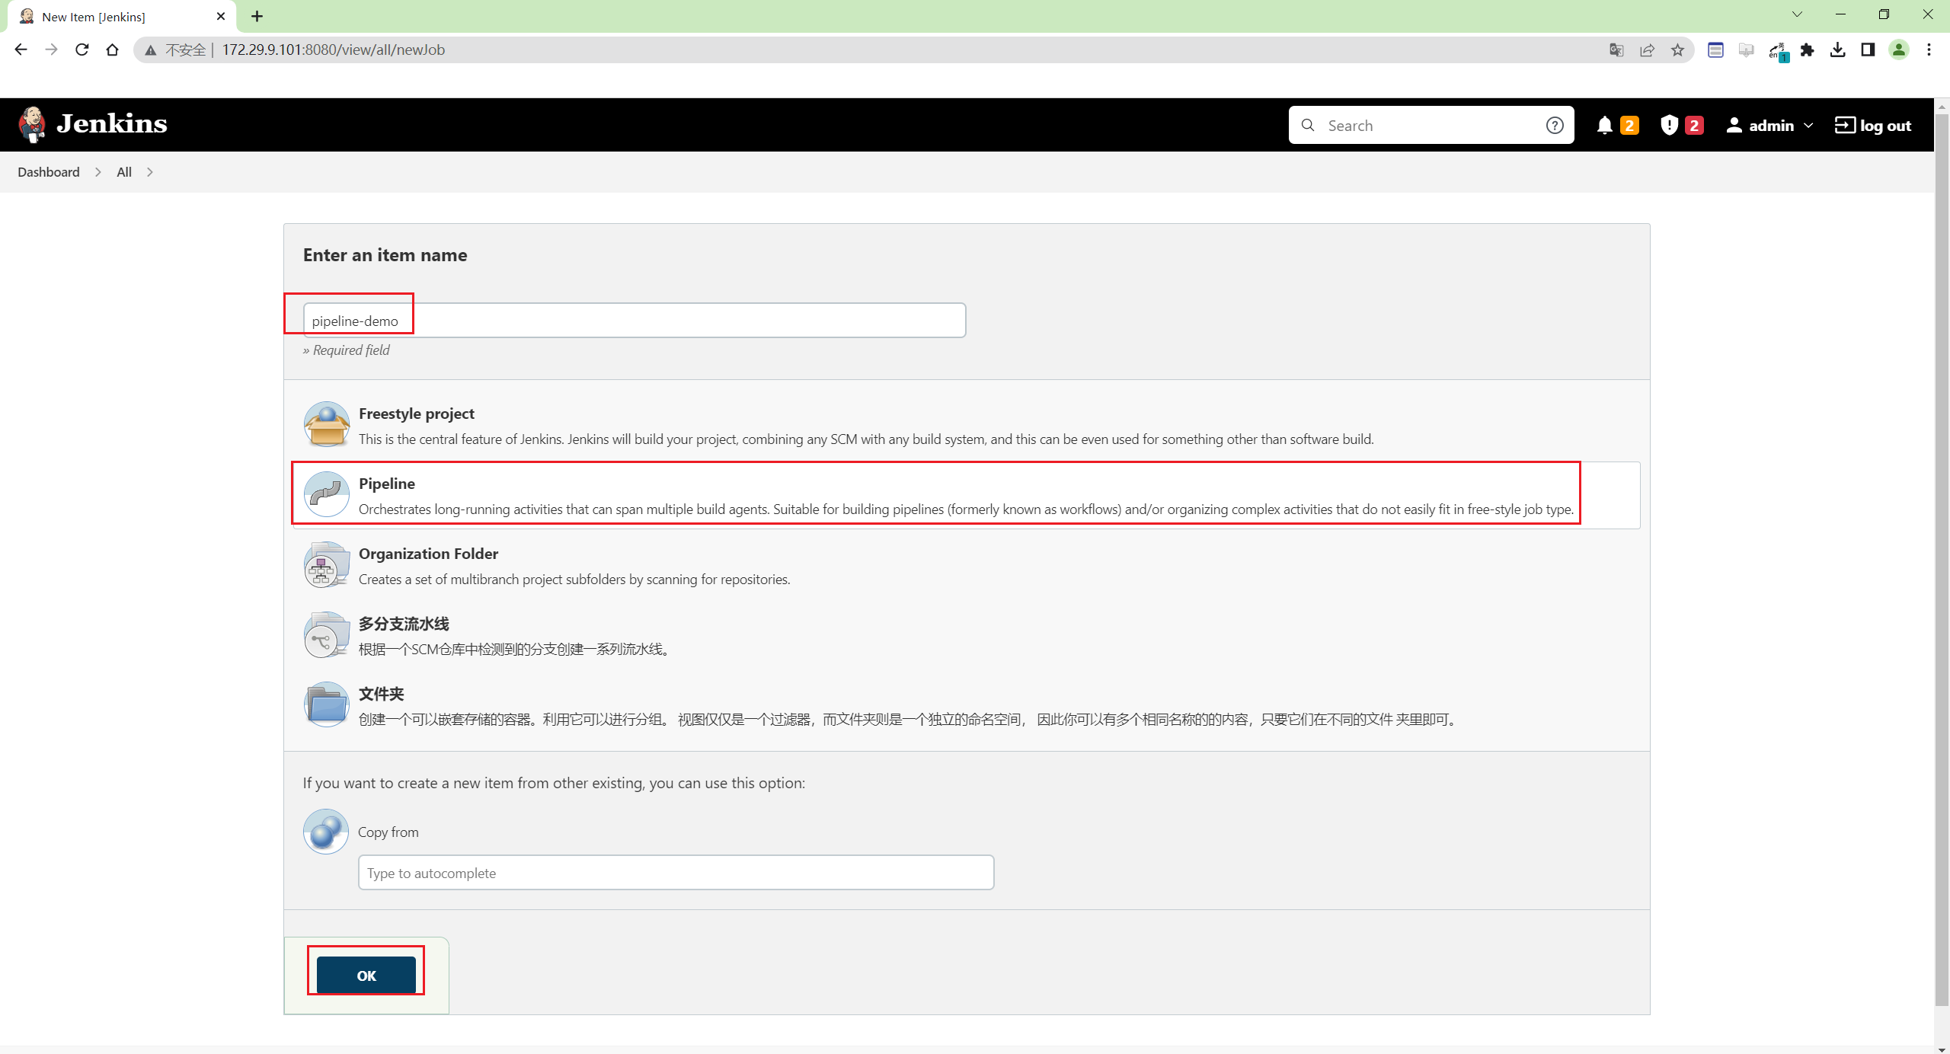Click the log out link

pos(1873,126)
